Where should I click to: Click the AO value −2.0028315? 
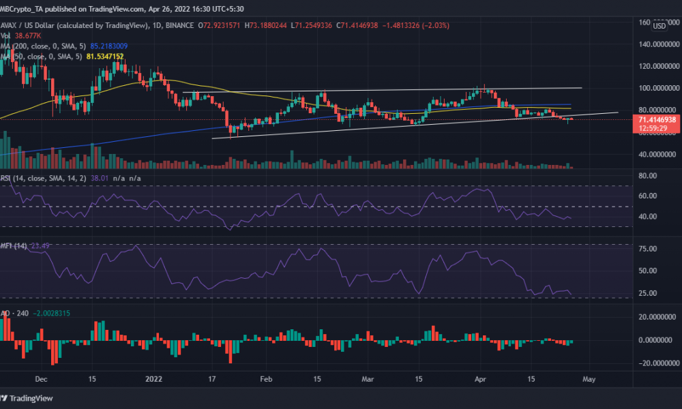click(x=51, y=314)
